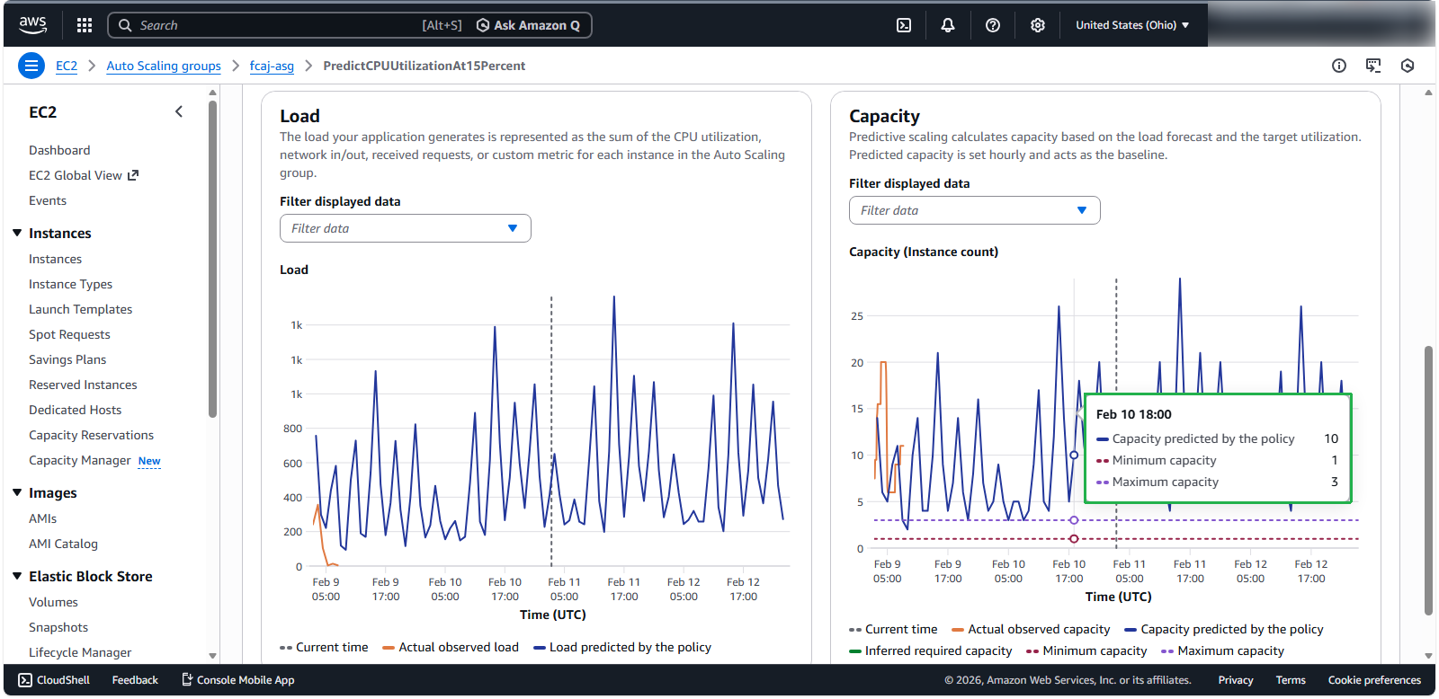The image size is (1439, 699).
Task: Click the capacity data point at Feb 10 18:00
Action: click(x=1074, y=455)
